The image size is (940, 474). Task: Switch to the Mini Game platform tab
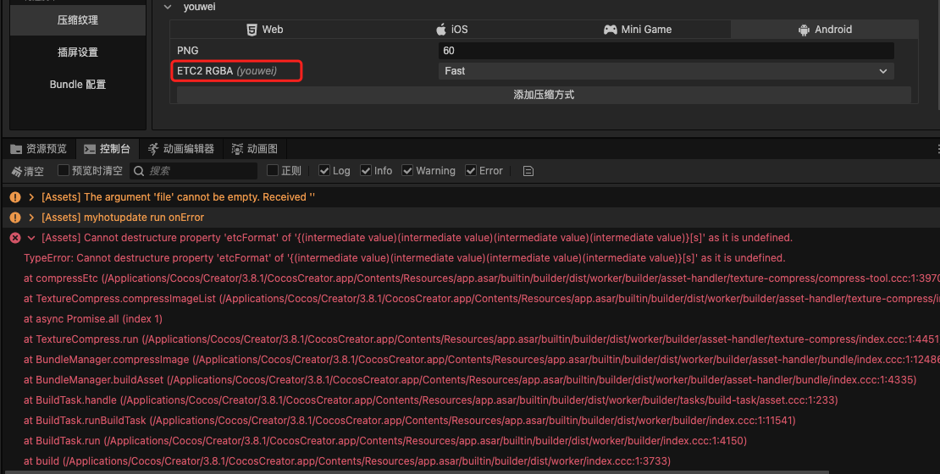[638, 30]
